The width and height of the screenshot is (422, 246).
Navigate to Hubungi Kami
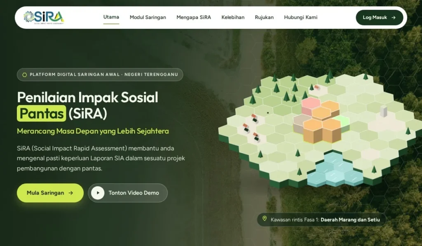tap(300, 17)
